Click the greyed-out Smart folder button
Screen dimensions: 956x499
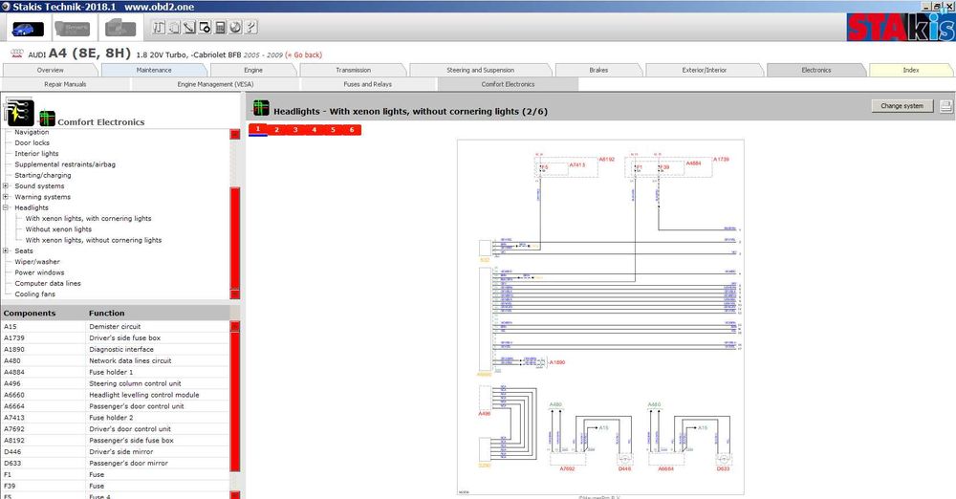pos(73,28)
